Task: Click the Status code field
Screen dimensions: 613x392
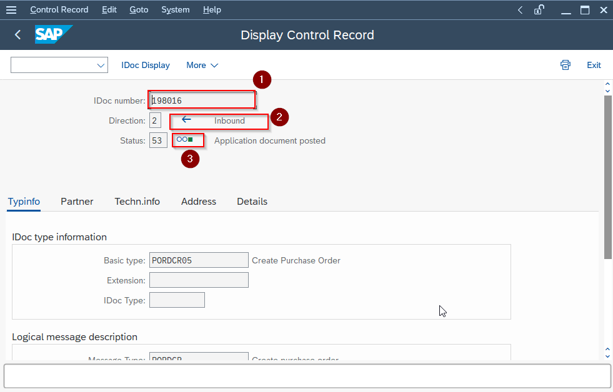Action: point(158,140)
